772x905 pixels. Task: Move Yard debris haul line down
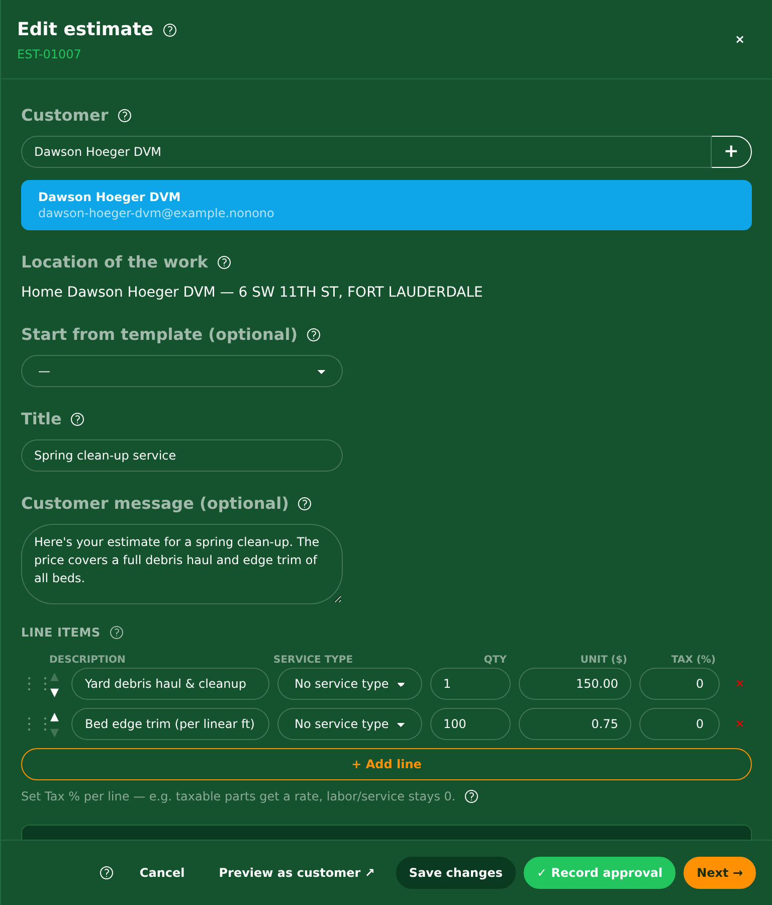pyautogui.click(x=55, y=692)
